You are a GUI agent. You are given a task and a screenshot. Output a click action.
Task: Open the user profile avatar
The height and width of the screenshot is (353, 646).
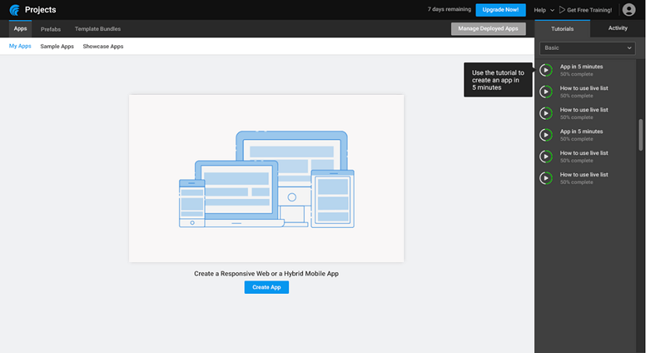tap(629, 10)
